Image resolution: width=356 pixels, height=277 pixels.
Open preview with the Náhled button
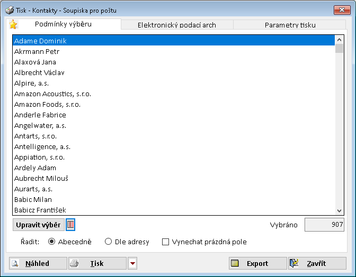click(x=38, y=263)
